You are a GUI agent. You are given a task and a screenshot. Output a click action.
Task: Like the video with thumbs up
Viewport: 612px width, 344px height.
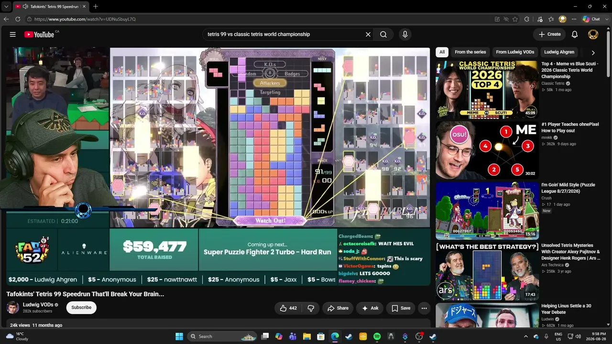pos(288,308)
